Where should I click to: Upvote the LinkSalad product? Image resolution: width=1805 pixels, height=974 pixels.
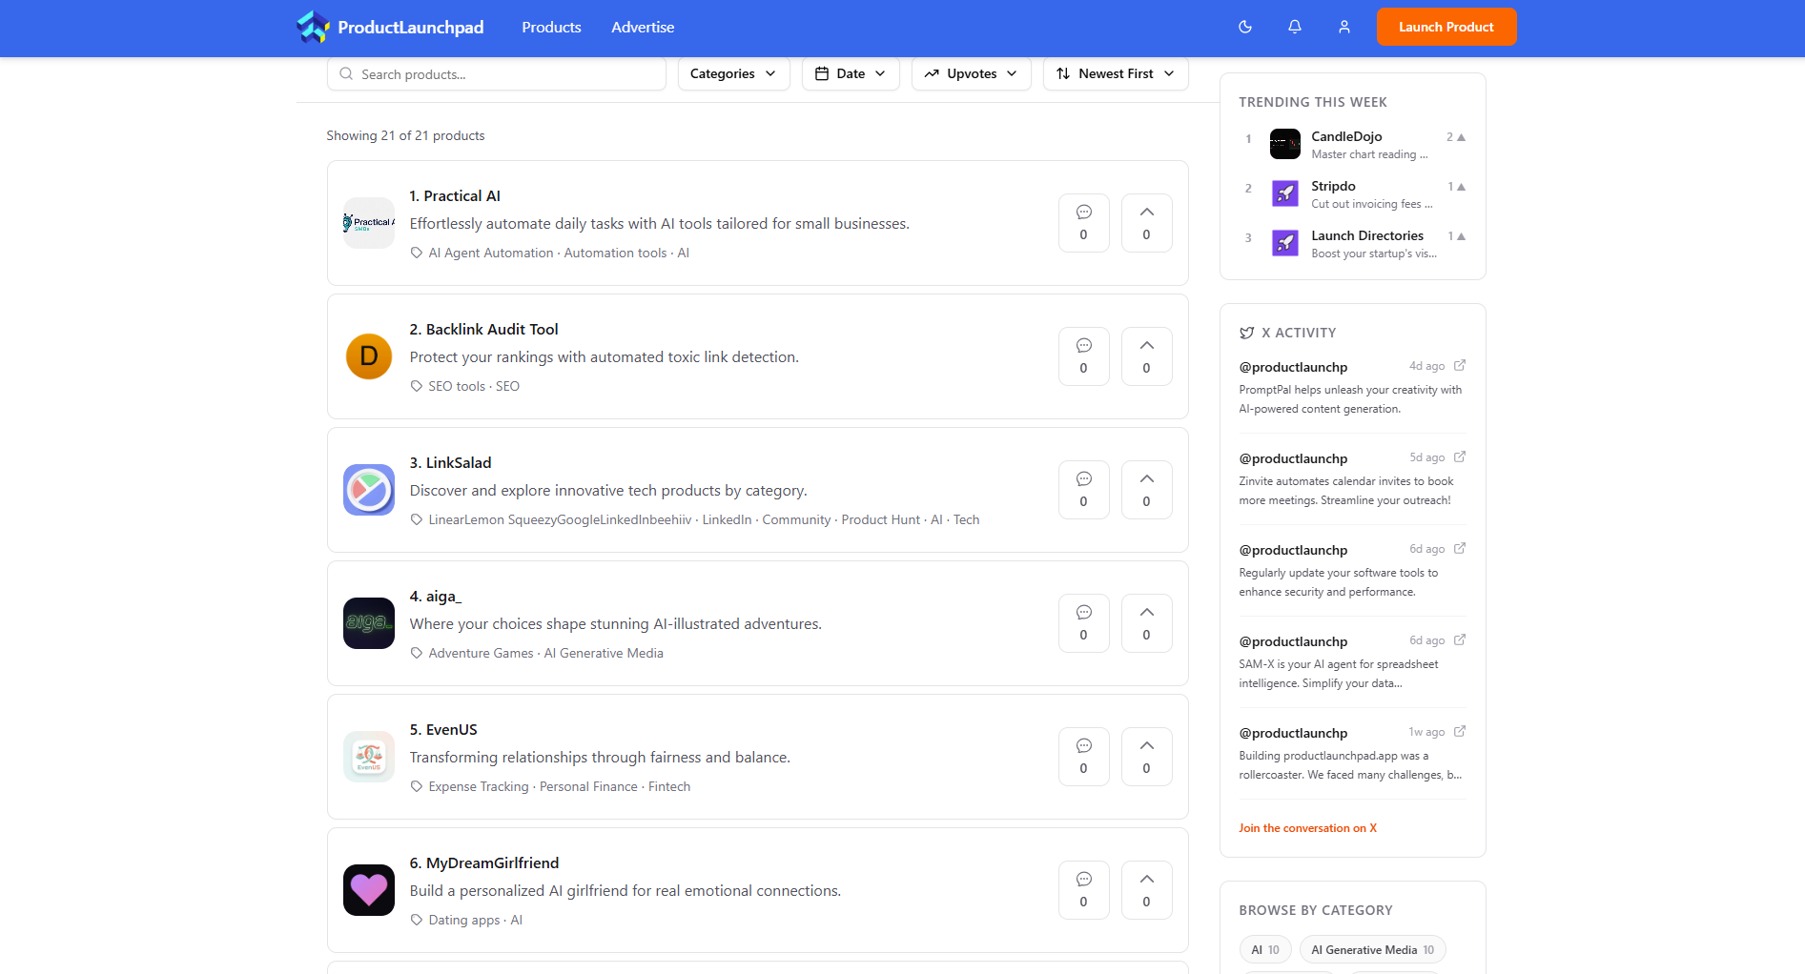point(1146,490)
